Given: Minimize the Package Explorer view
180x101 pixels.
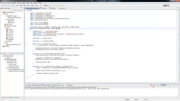Looking at the screenshot, I should click(x=21, y=8).
